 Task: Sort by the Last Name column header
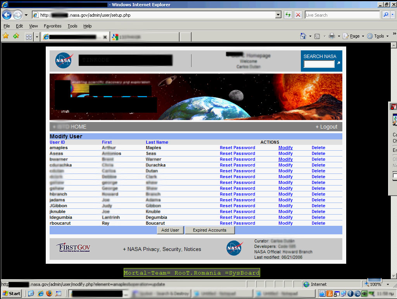157,142
